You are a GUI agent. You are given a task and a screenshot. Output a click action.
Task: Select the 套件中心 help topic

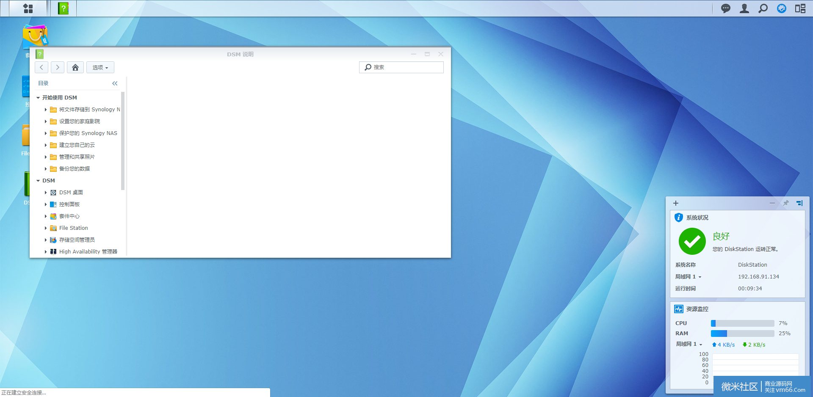click(69, 216)
